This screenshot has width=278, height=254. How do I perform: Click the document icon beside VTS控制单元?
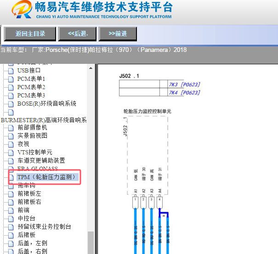coord(11,152)
